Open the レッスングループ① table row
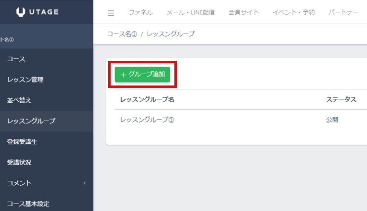The width and height of the screenshot is (367, 211). coord(148,120)
